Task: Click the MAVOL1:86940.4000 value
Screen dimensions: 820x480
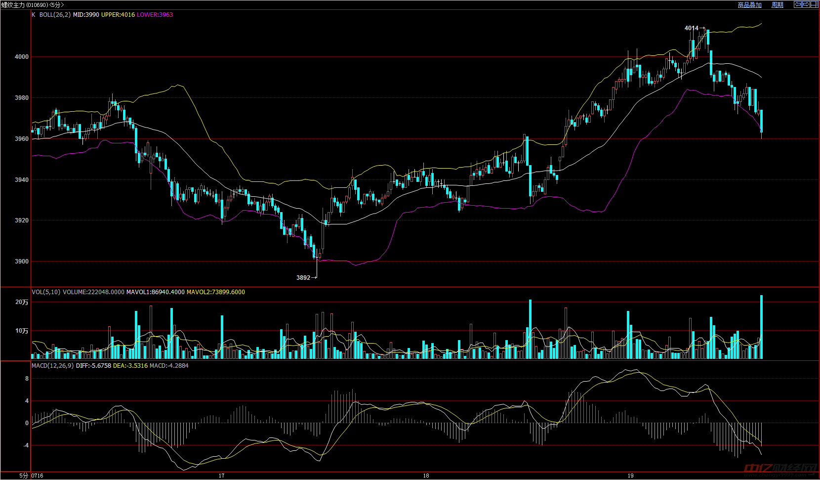Action: click(x=156, y=292)
